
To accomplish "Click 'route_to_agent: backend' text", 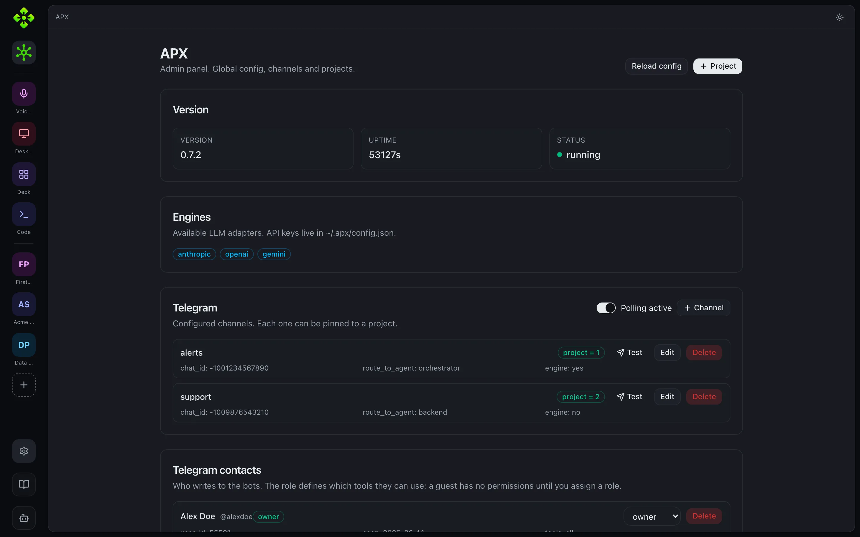I will 405,412.
